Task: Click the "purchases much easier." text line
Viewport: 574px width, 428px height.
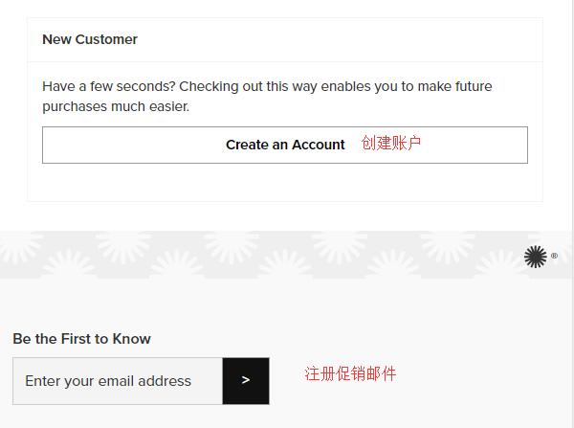Action: (x=116, y=106)
